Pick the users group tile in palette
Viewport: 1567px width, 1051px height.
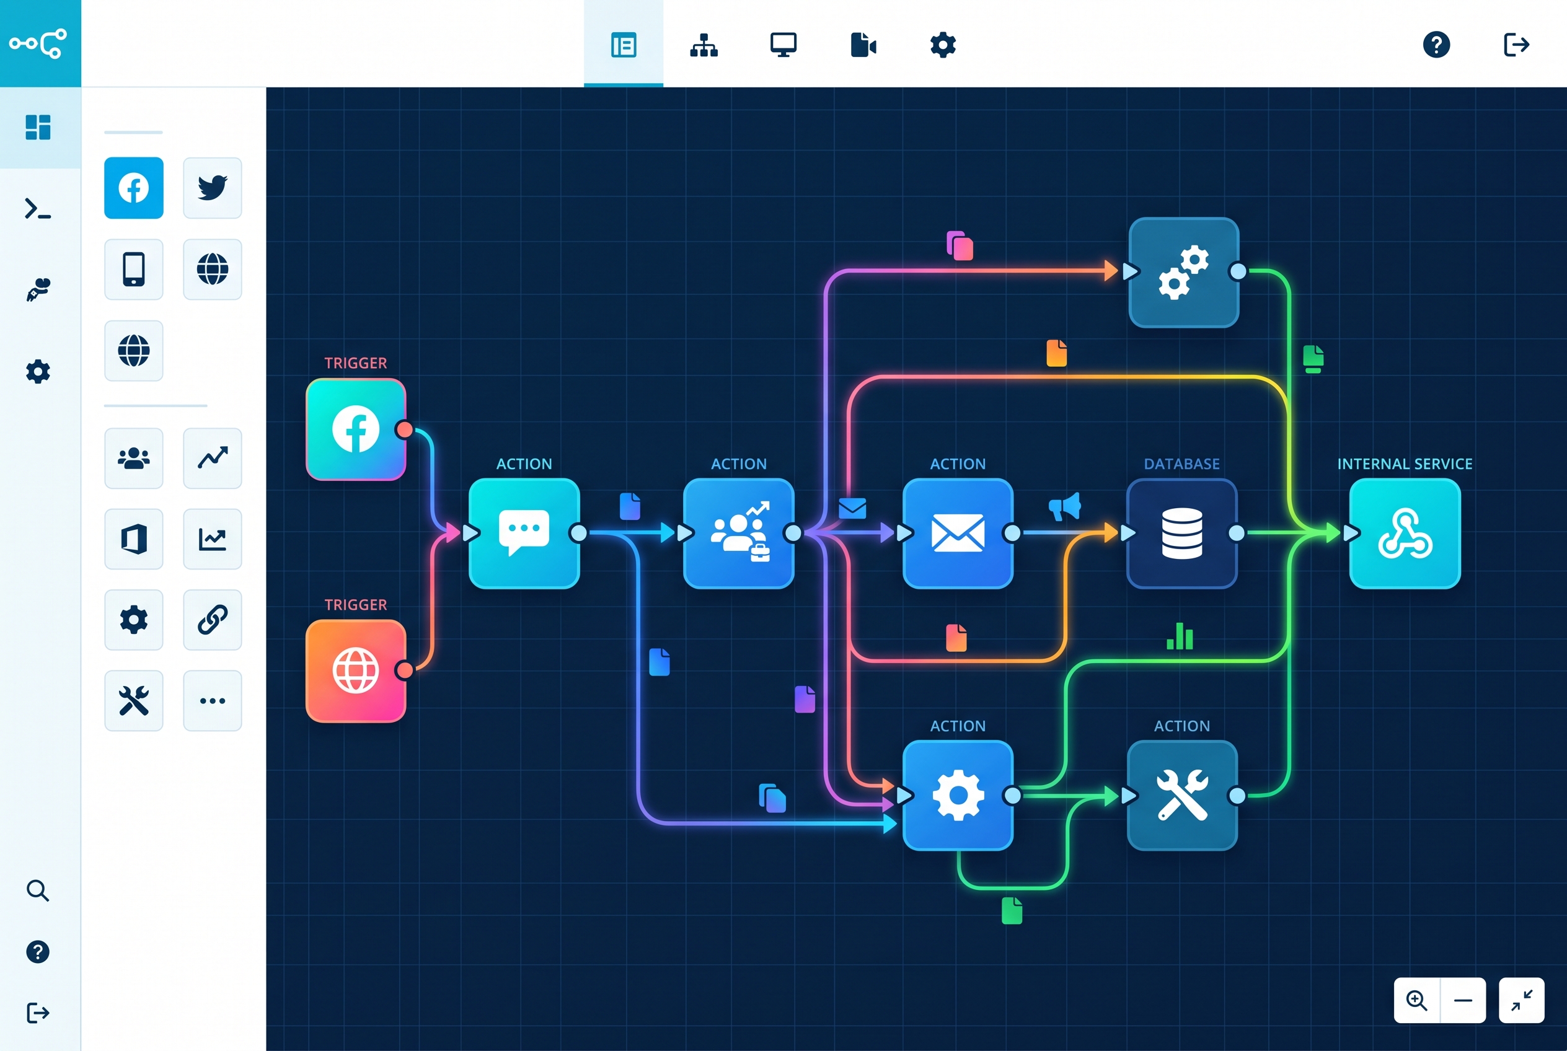click(x=133, y=458)
